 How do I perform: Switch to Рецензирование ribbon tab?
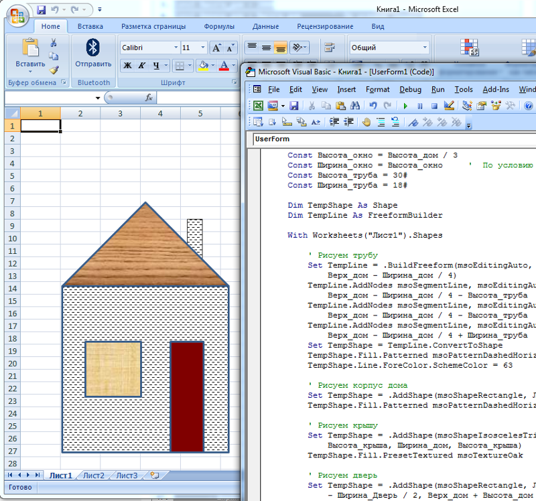pos(325,26)
